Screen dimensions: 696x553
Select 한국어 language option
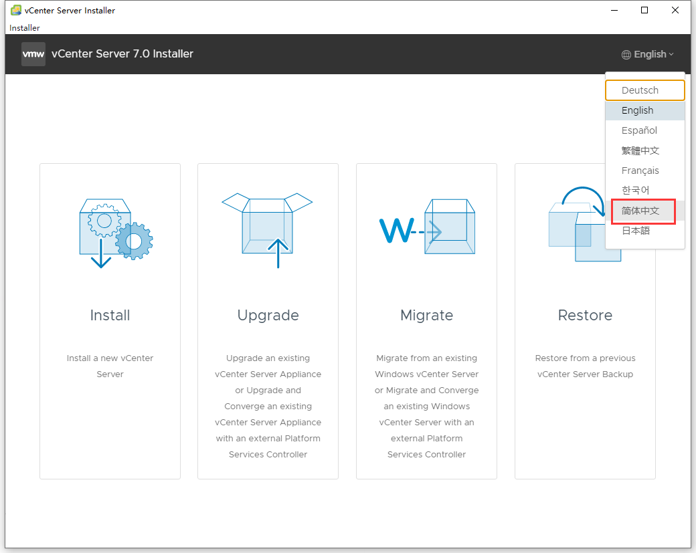(x=645, y=191)
